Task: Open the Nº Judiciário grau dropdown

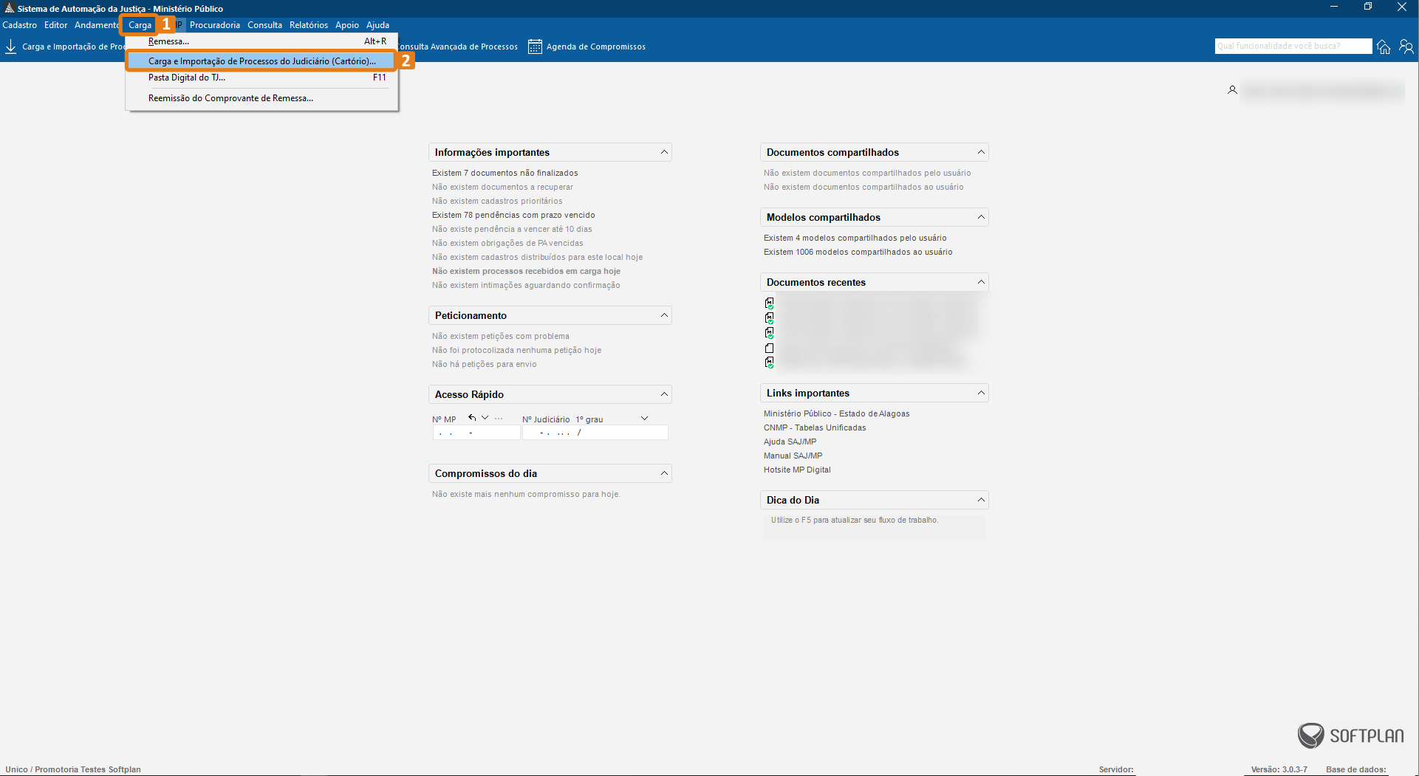Action: coord(644,419)
